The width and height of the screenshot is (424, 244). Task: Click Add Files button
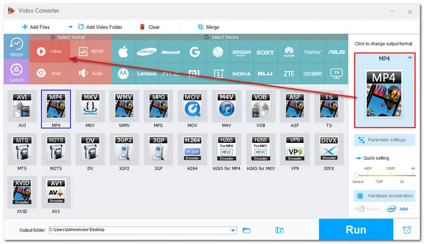point(36,27)
